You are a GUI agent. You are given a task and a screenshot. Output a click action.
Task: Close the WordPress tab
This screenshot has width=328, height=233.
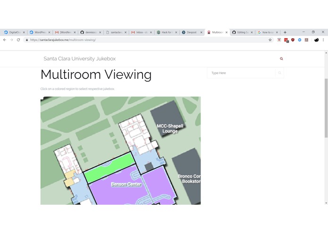pyautogui.click(x=49, y=33)
